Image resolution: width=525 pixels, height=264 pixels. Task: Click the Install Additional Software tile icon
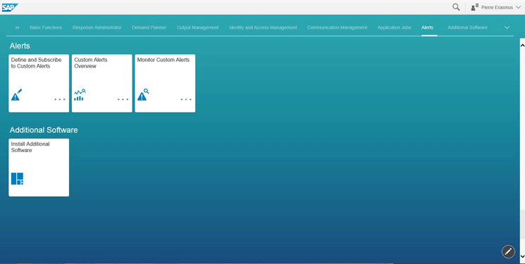coord(17,179)
